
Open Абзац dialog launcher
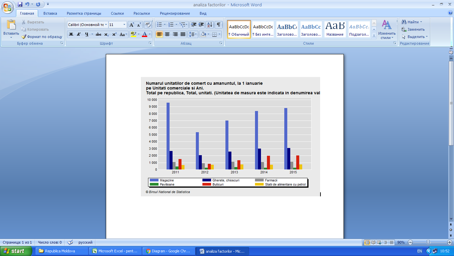[x=221, y=43]
